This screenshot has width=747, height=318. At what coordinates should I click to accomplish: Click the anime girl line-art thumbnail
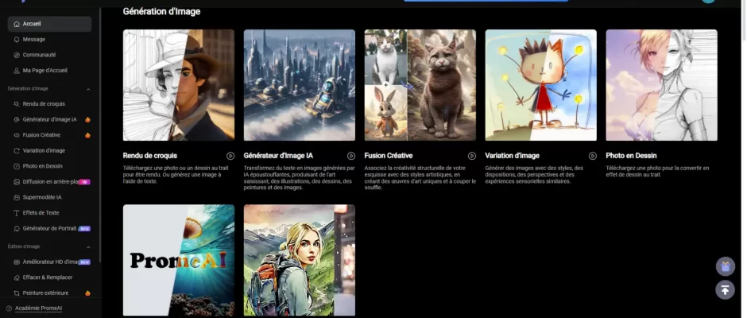[662, 85]
